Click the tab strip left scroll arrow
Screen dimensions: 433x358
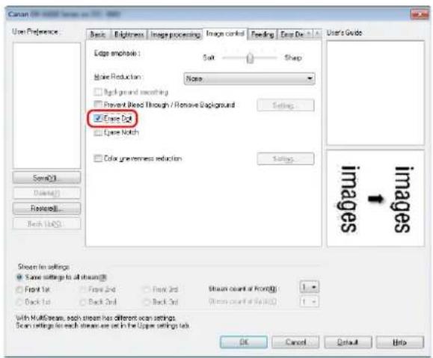[309, 34]
